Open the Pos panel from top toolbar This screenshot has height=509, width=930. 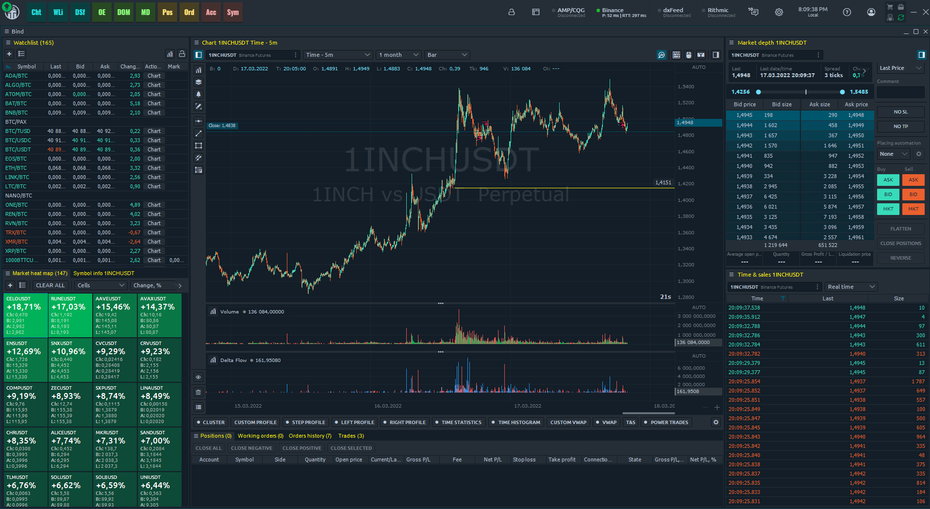[167, 12]
